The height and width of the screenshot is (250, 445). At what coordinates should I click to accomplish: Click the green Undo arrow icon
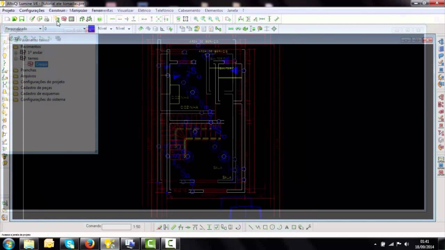(140, 29)
